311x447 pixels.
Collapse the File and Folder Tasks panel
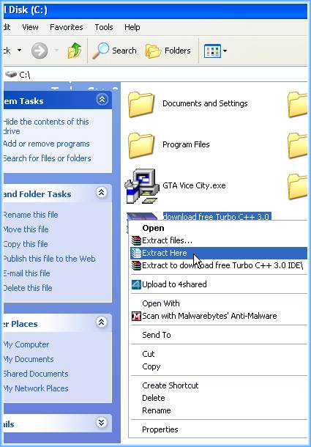pyautogui.click(x=102, y=193)
